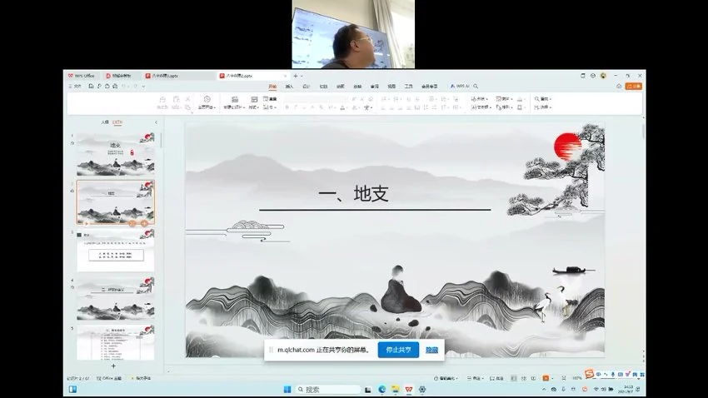
Task: Click the taskbar 搜索 search box
Action: [x=328, y=390]
